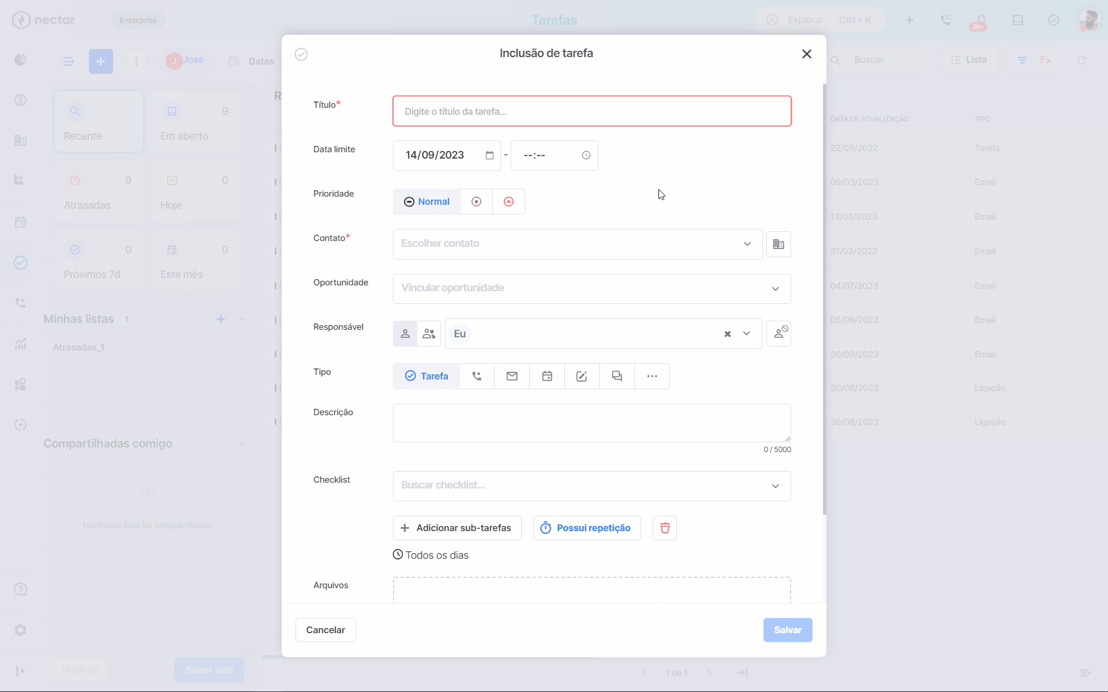The image size is (1108, 692).
Task: Select the phone call task type icon
Action: [477, 376]
